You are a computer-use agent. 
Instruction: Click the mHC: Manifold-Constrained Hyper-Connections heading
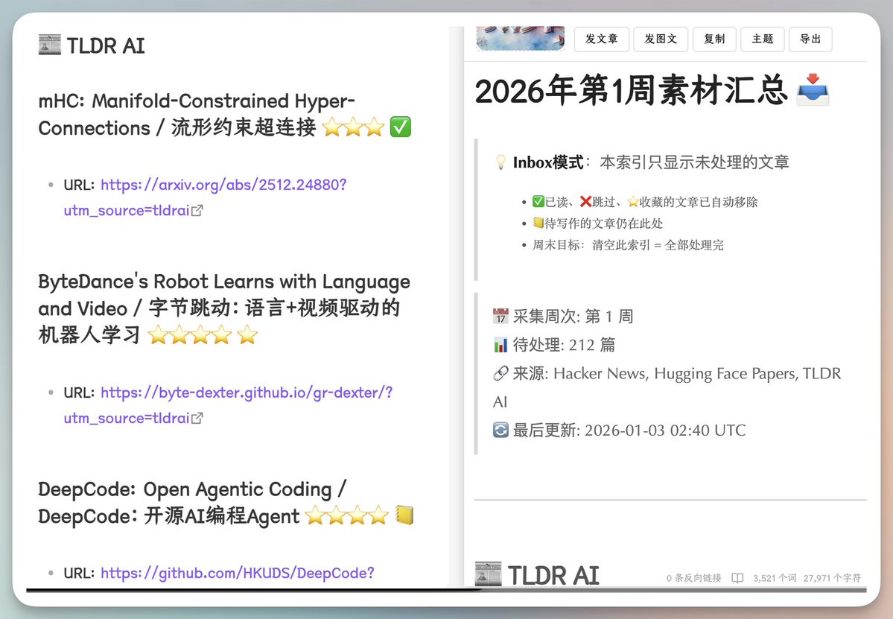pos(224,115)
